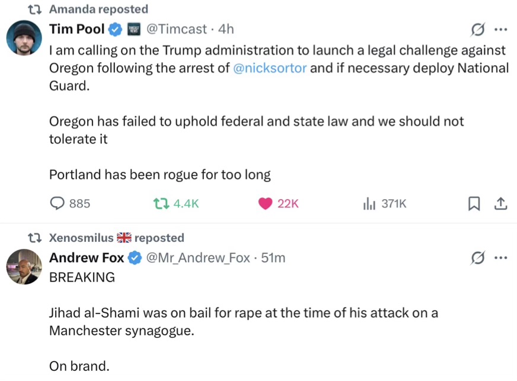The height and width of the screenshot is (381, 517).
Task: Share Tim Pool's post
Action: click(500, 203)
